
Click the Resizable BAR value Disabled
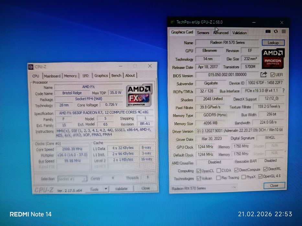(270, 160)
